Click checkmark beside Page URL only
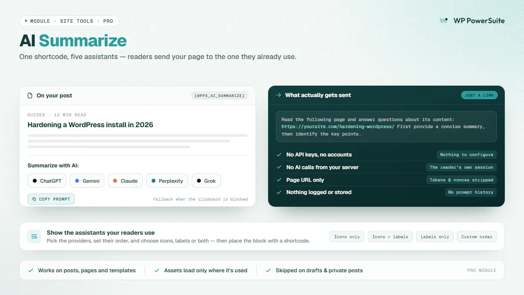 coord(279,180)
